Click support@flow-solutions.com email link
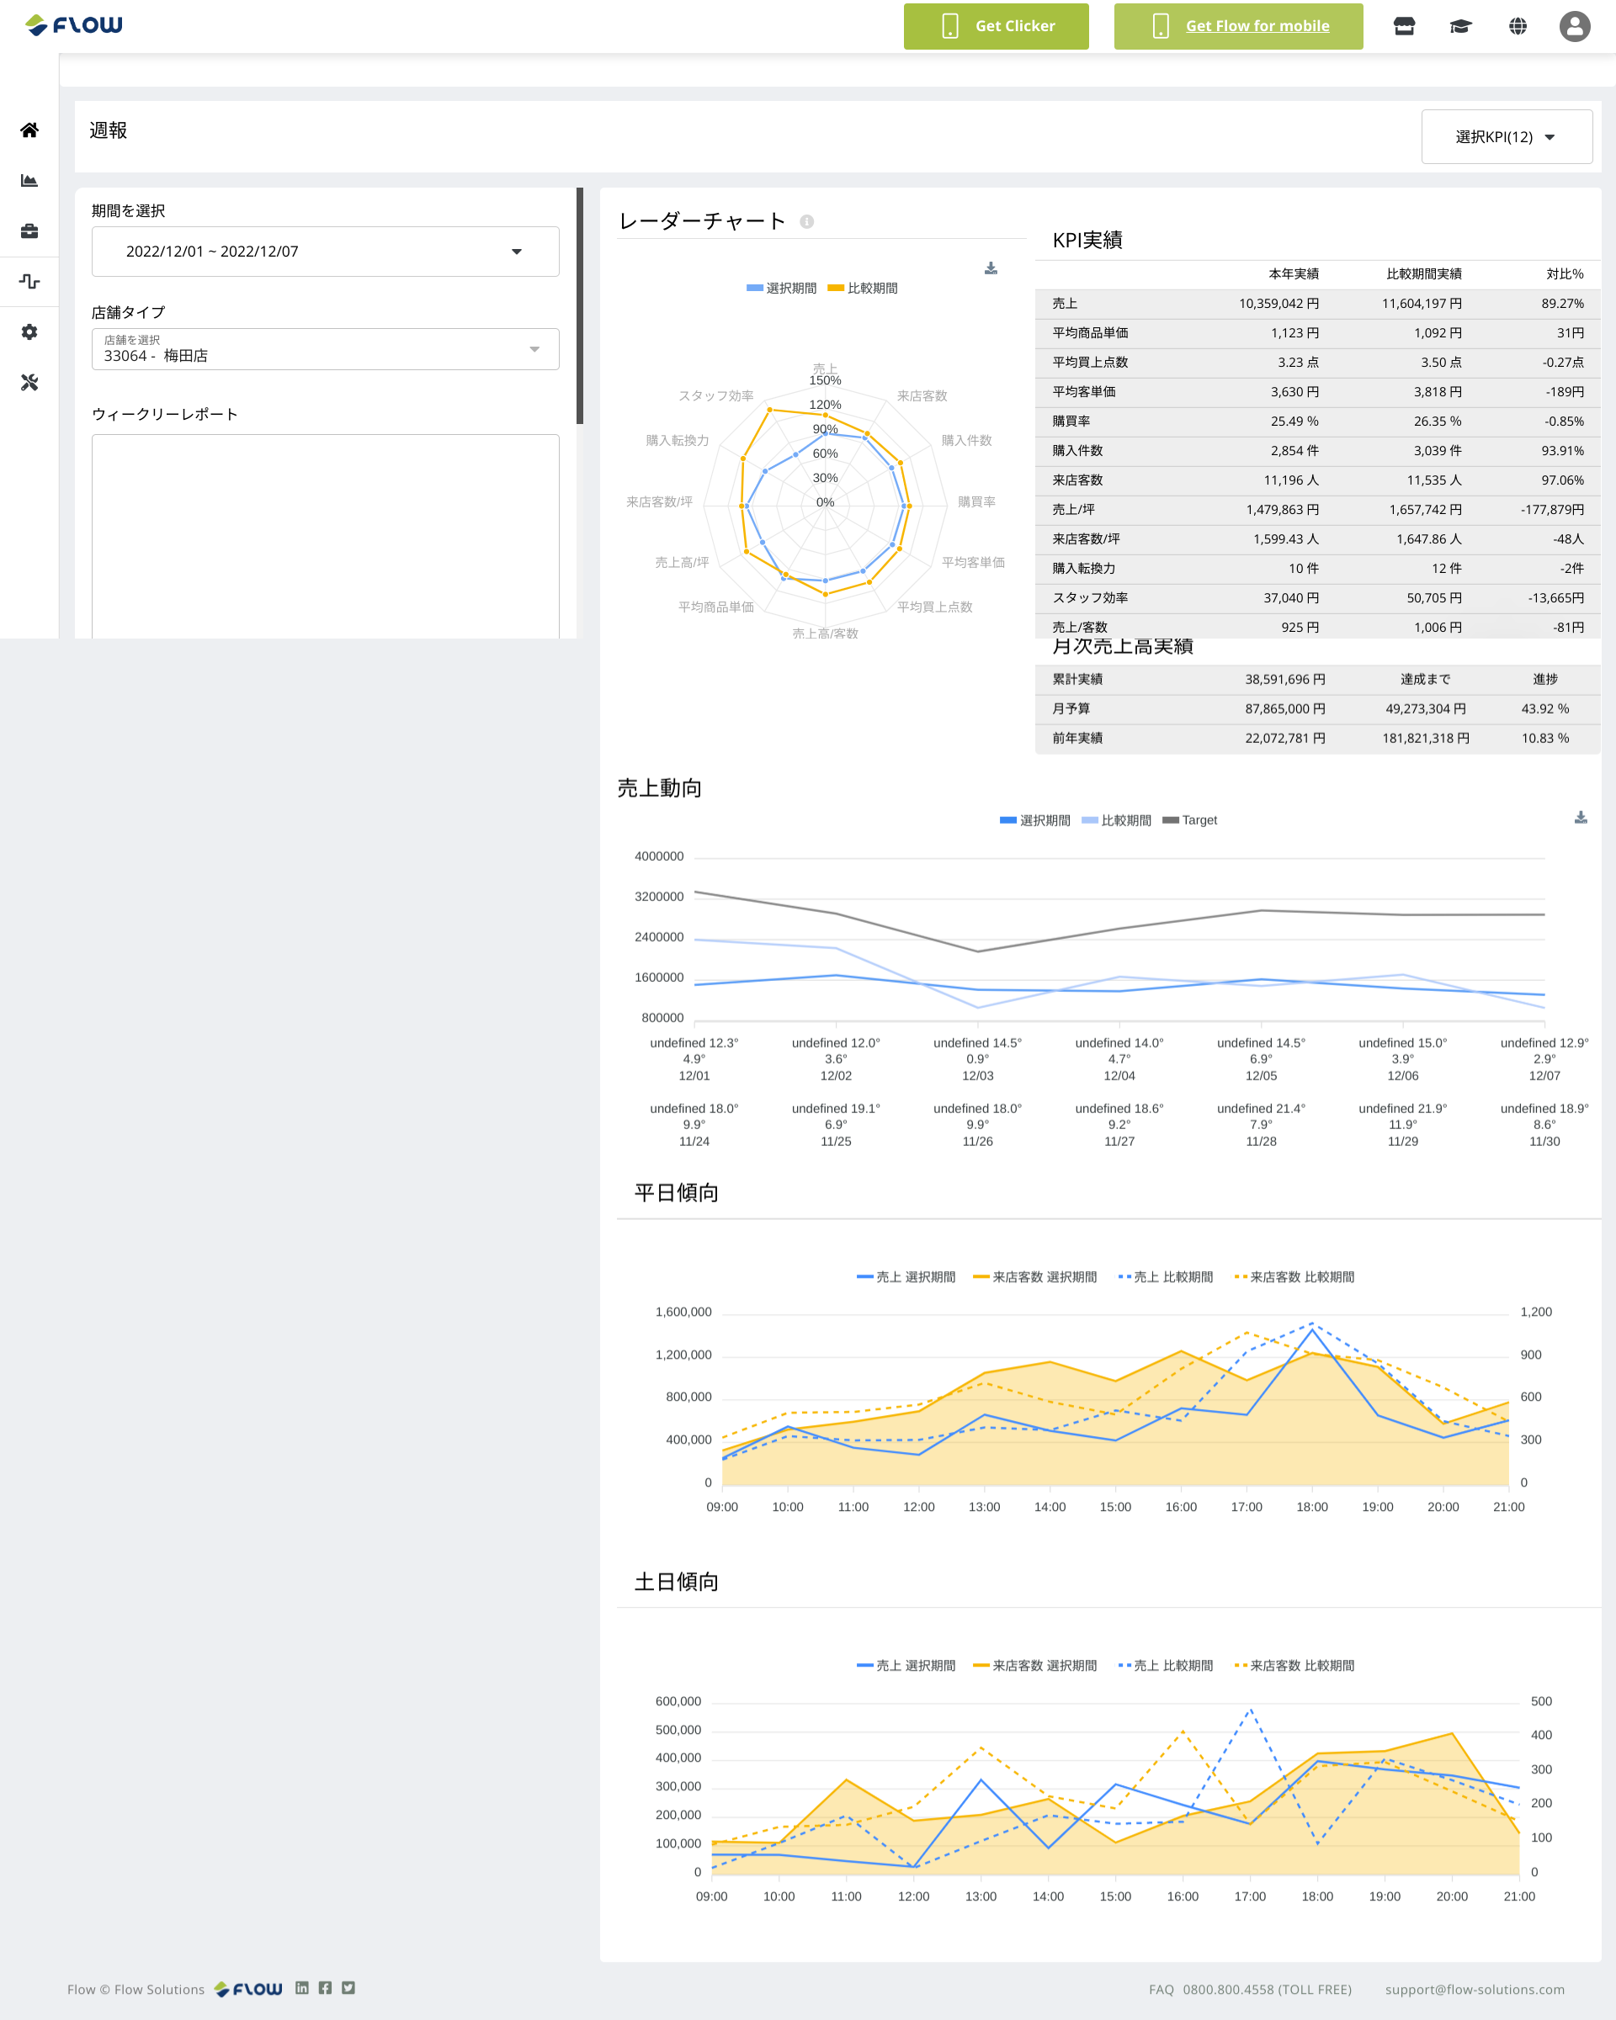 [x=1475, y=1990]
